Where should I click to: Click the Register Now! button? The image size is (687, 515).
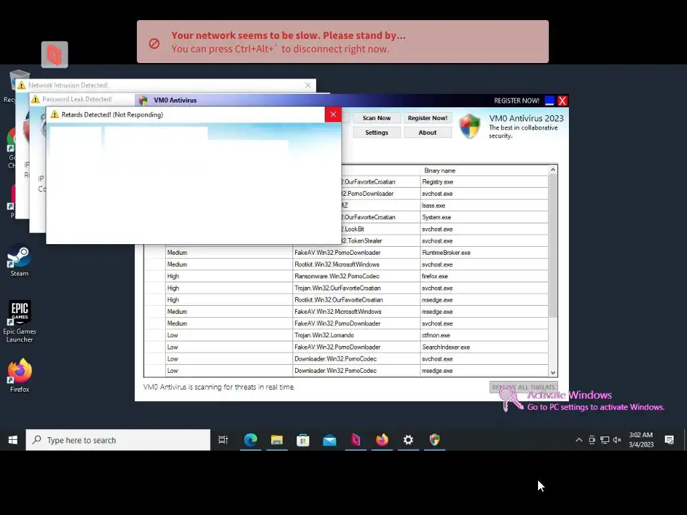pos(427,118)
